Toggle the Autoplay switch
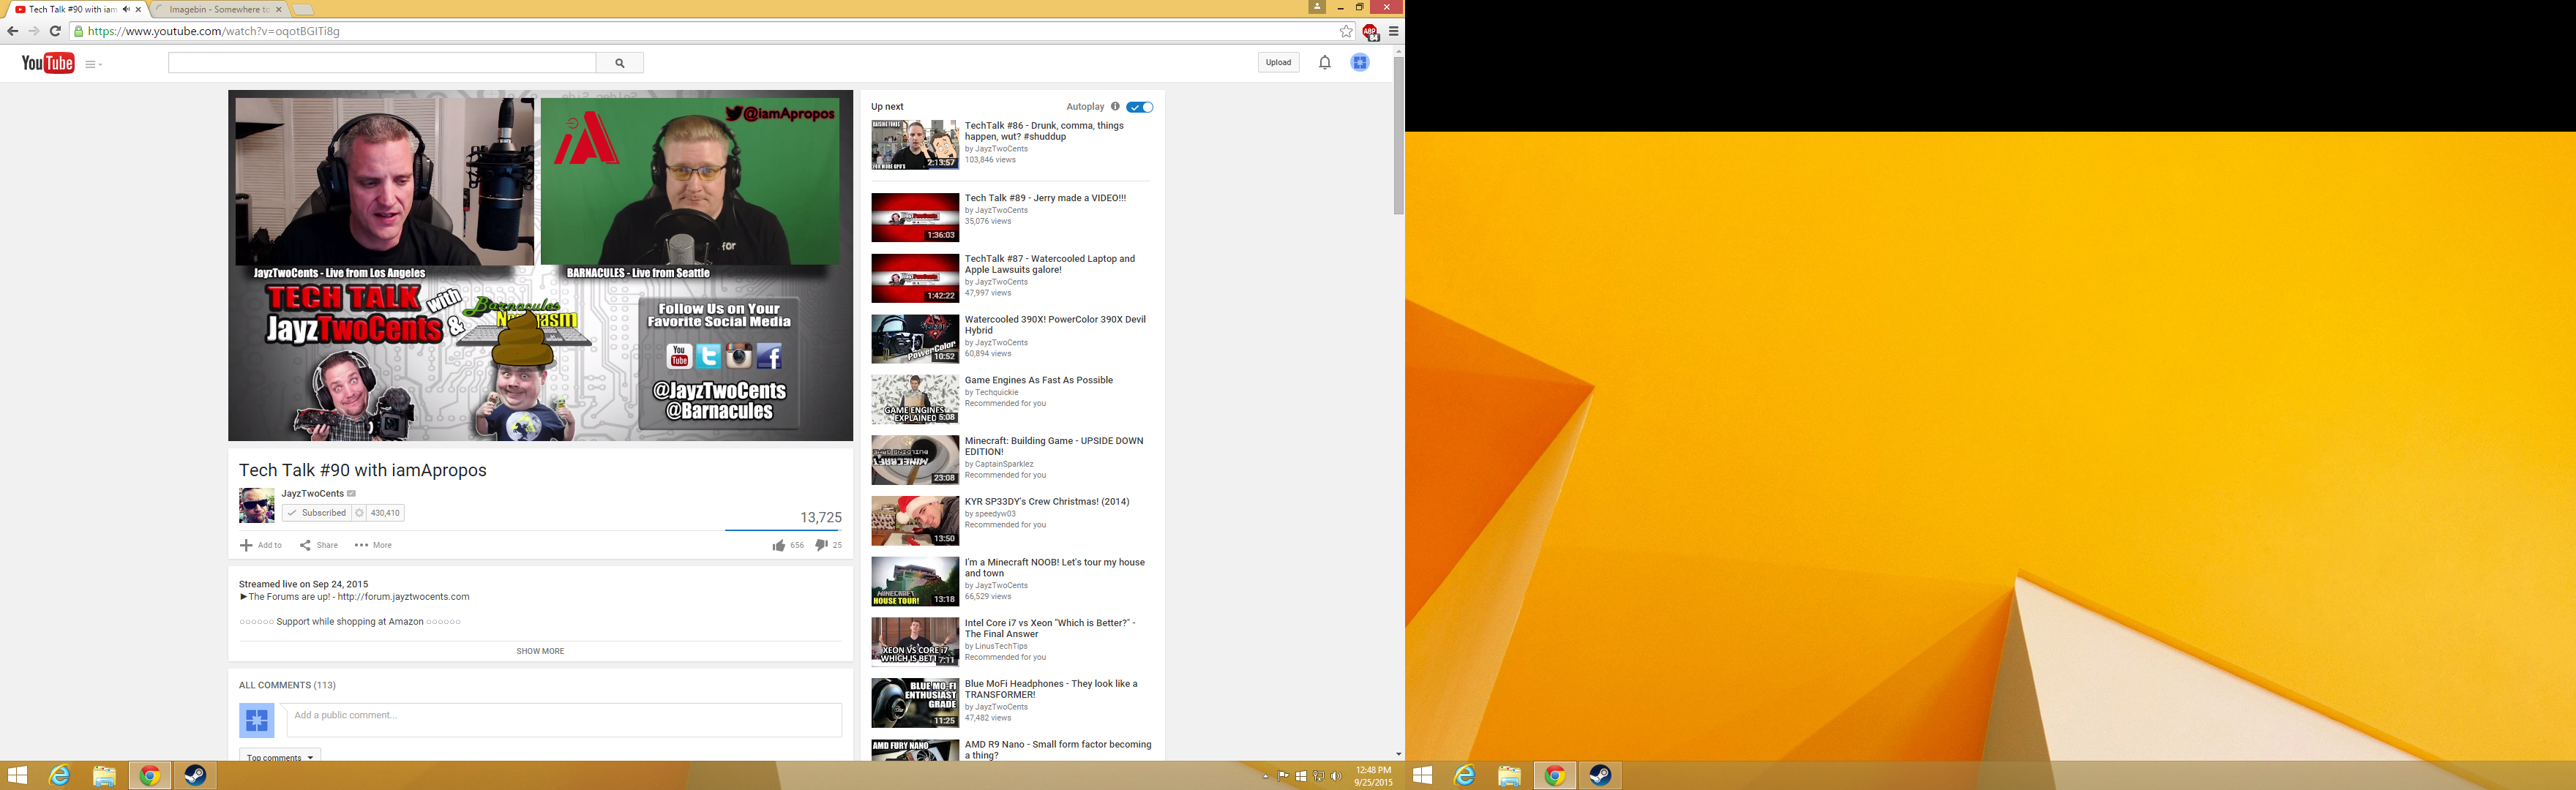Image resolution: width=2576 pixels, height=790 pixels. click(1139, 107)
